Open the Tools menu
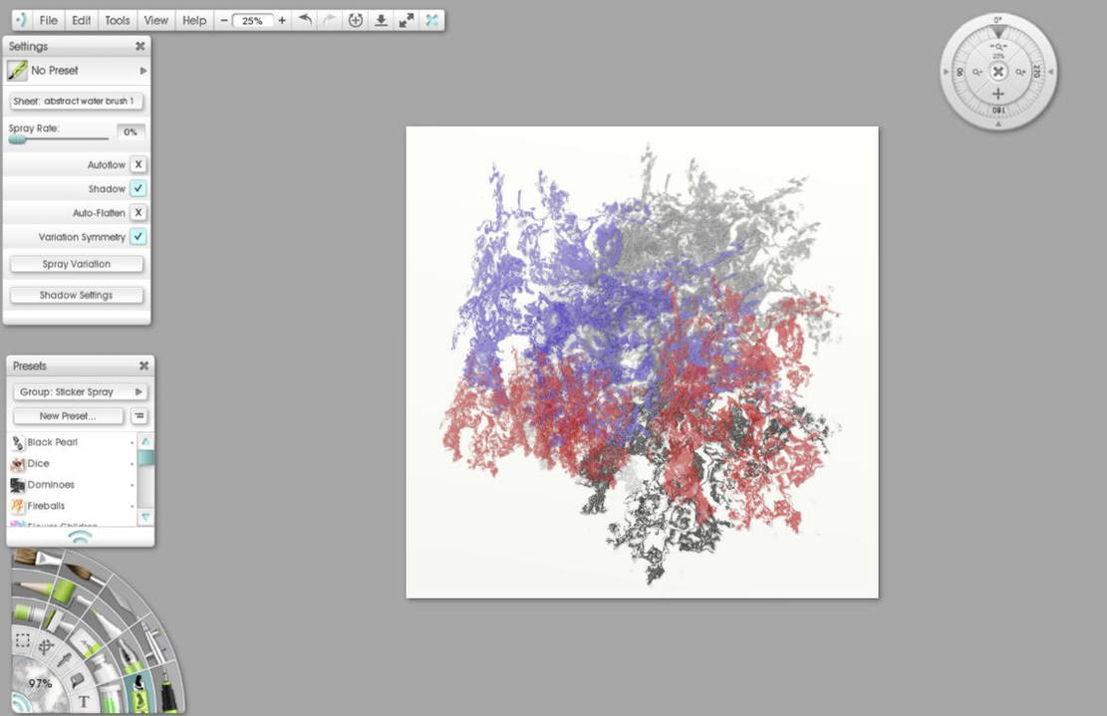The width and height of the screenshot is (1107, 716). (117, 19)
